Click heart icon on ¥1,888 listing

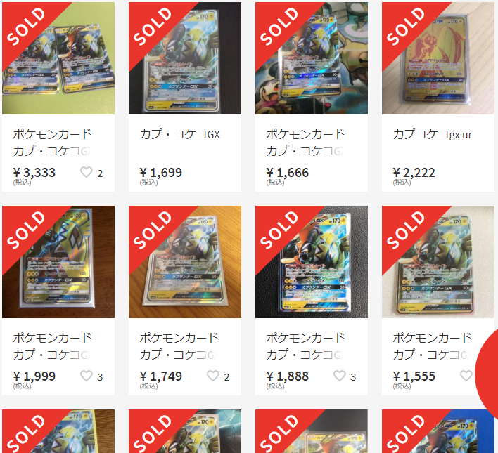pos(340,376)
